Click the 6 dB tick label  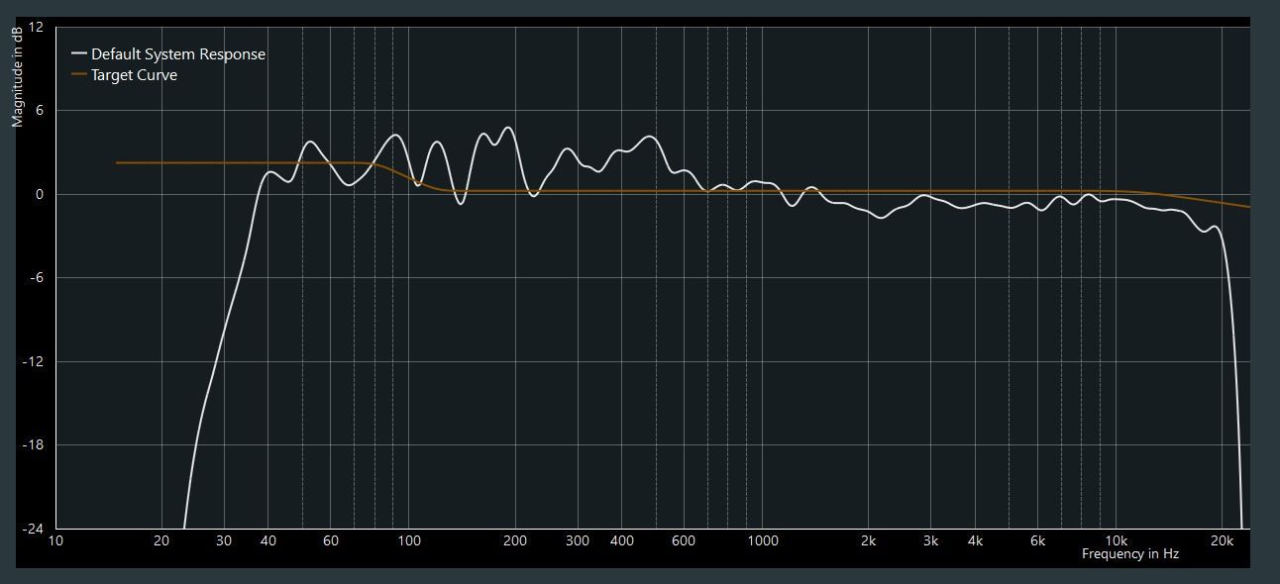point(40,111)
